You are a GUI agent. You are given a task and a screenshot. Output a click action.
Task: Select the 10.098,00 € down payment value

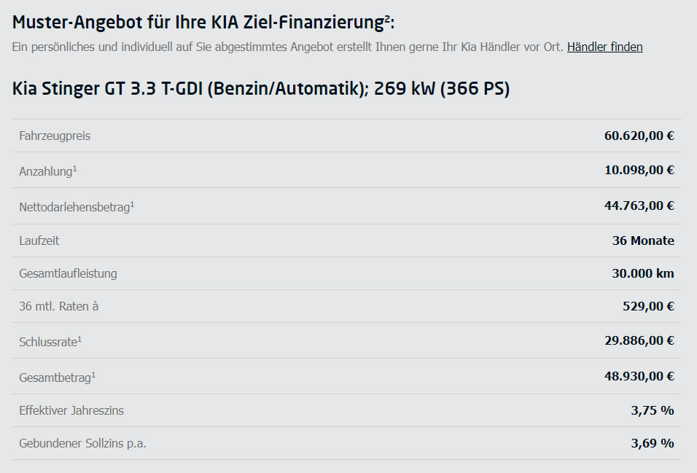pos(639,170)
